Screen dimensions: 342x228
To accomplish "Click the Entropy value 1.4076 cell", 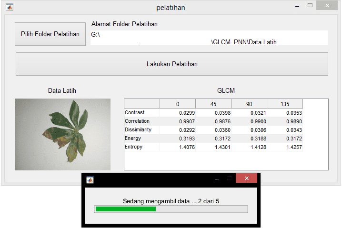I will click(178, 147).
